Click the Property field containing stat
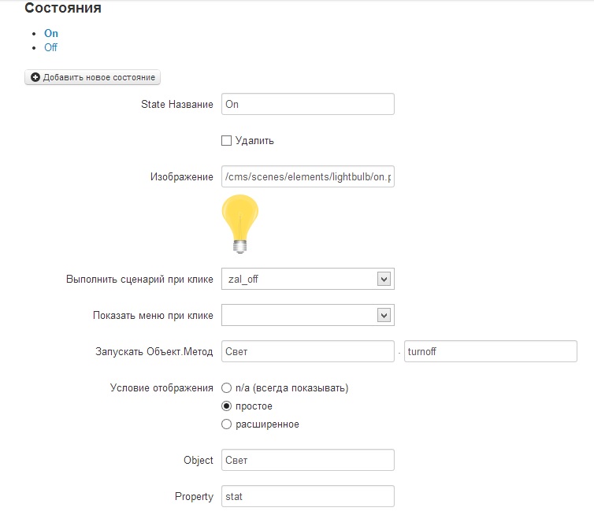594x515 pixels. (307, 496)
